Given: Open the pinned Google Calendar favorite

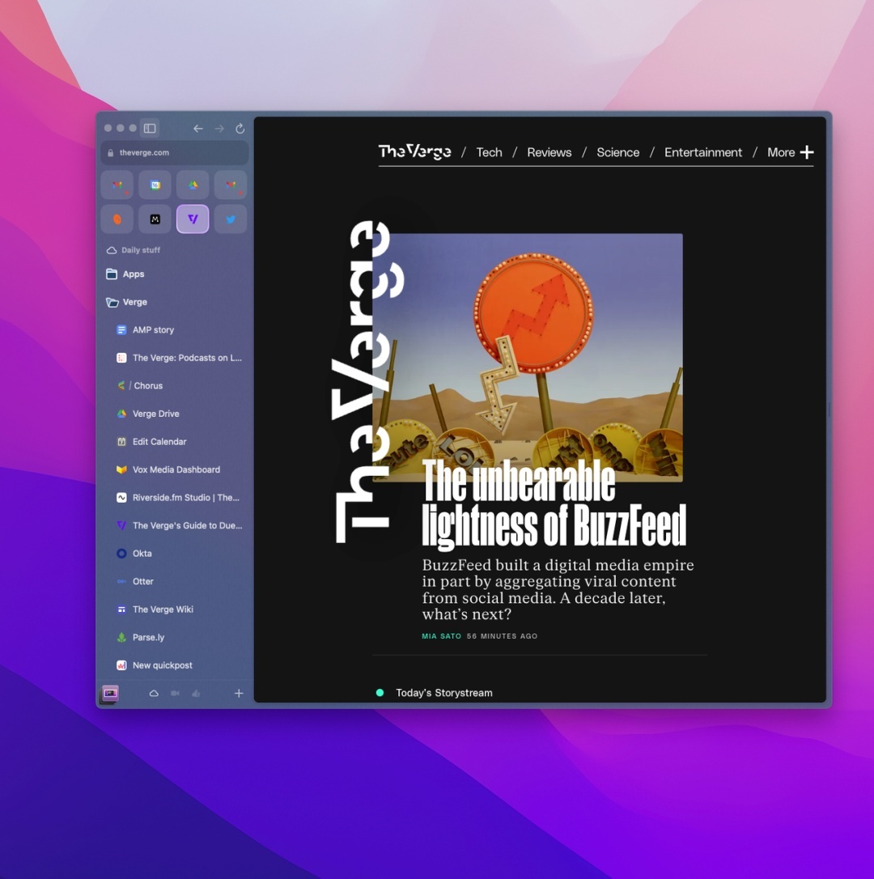Looking at the screenshot, I should pyautogui.click(x=155, y=185).
